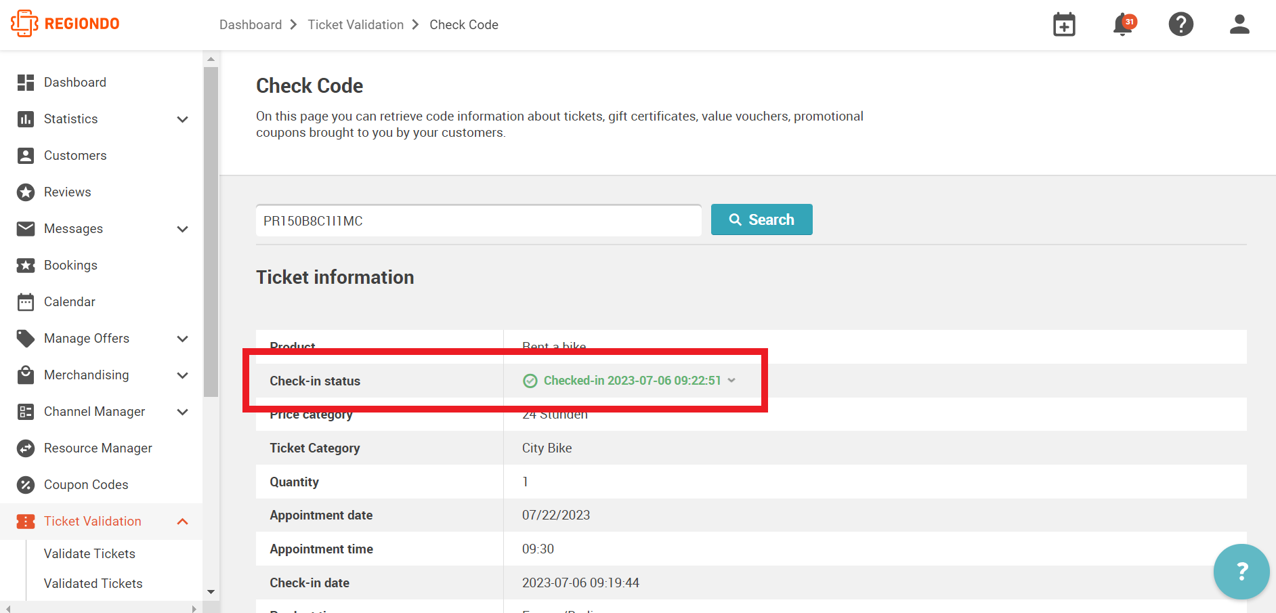
Task: Open the help question mark in header
Action: [1181, 24]
